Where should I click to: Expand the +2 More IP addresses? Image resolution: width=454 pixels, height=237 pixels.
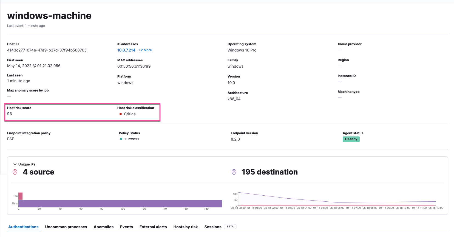[x=145, y=50]
